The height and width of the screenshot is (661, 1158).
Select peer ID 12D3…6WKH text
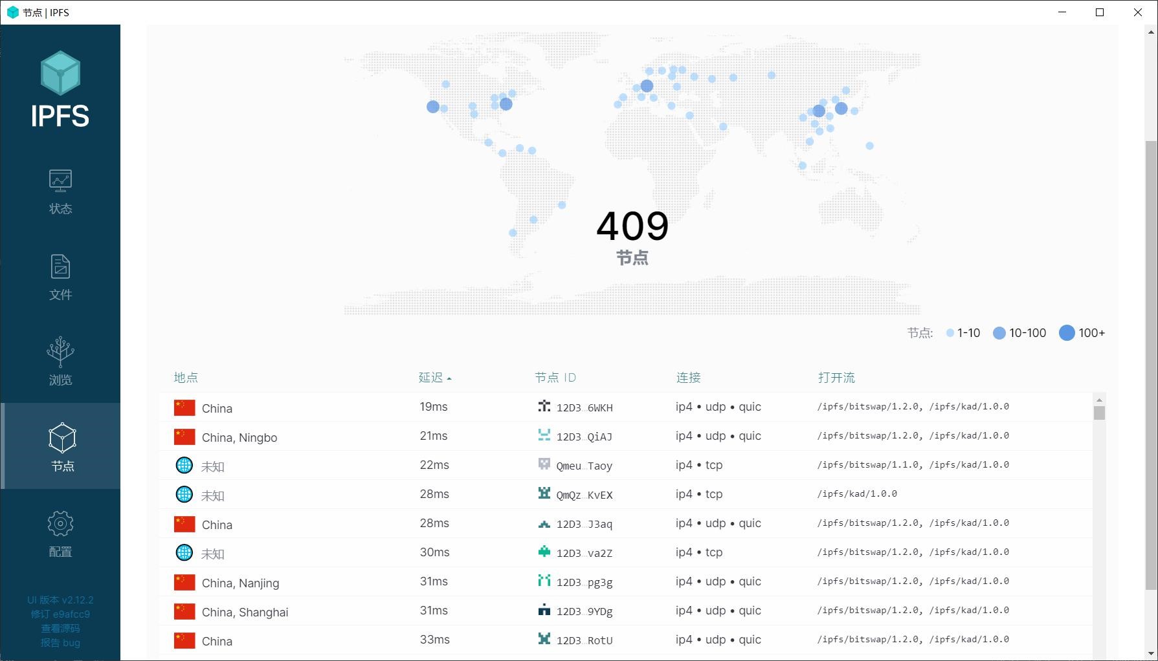[x=585, y=407]
